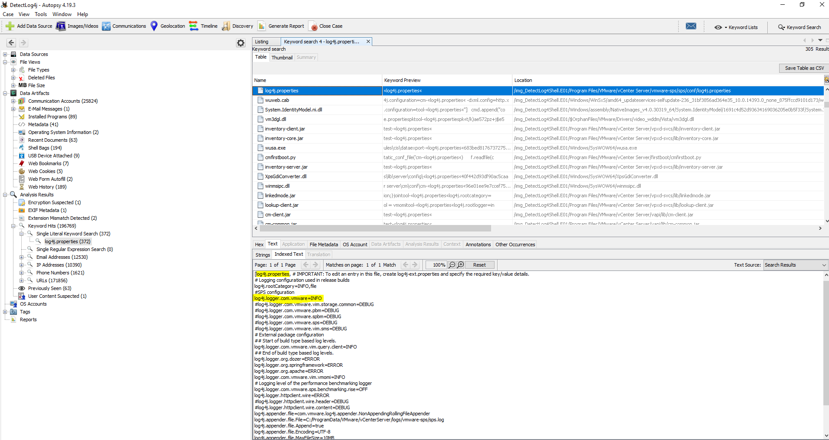Expand the Email Addresses tree node
This screenshot has height=440, width=829.
click(x=21, y=257)
